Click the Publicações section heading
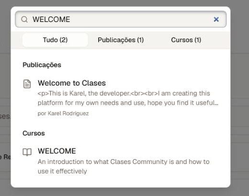 pos(42,65)
